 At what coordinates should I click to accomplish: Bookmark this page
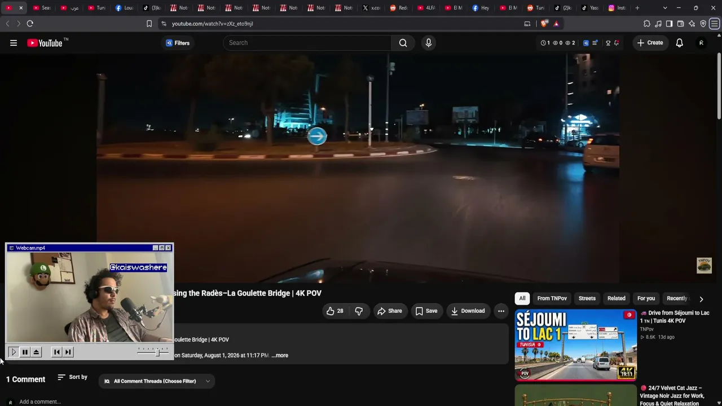click(x=149, y=24)
